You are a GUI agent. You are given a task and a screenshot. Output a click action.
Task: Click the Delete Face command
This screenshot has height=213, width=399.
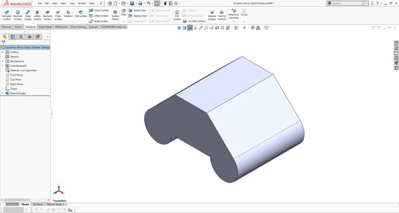click(x=138, y=11)
